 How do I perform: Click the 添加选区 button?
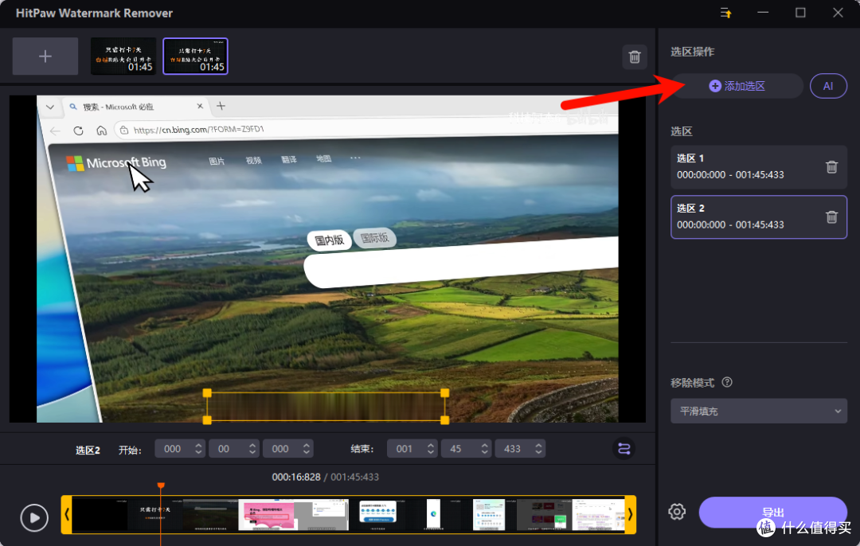(x=737, y=86)
